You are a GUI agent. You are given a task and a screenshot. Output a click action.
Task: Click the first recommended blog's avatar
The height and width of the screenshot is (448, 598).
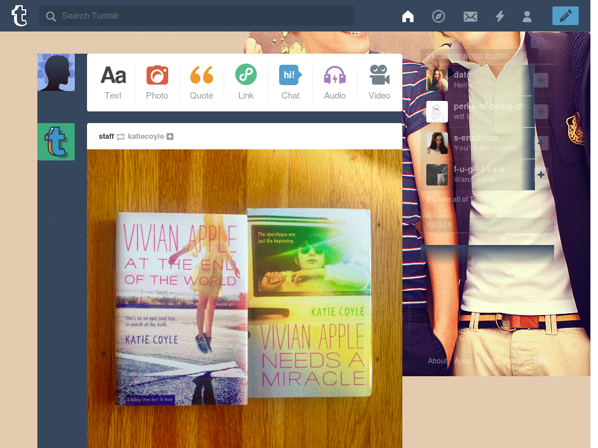click(437, 80)
